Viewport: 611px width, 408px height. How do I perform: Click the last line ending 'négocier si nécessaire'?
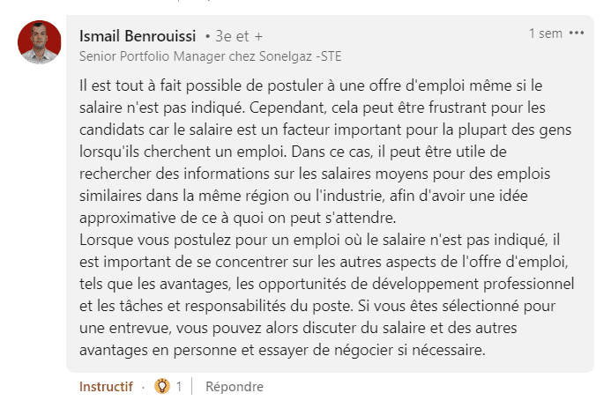282,350
